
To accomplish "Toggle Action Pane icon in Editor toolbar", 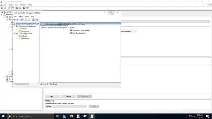I will (37, 20).
